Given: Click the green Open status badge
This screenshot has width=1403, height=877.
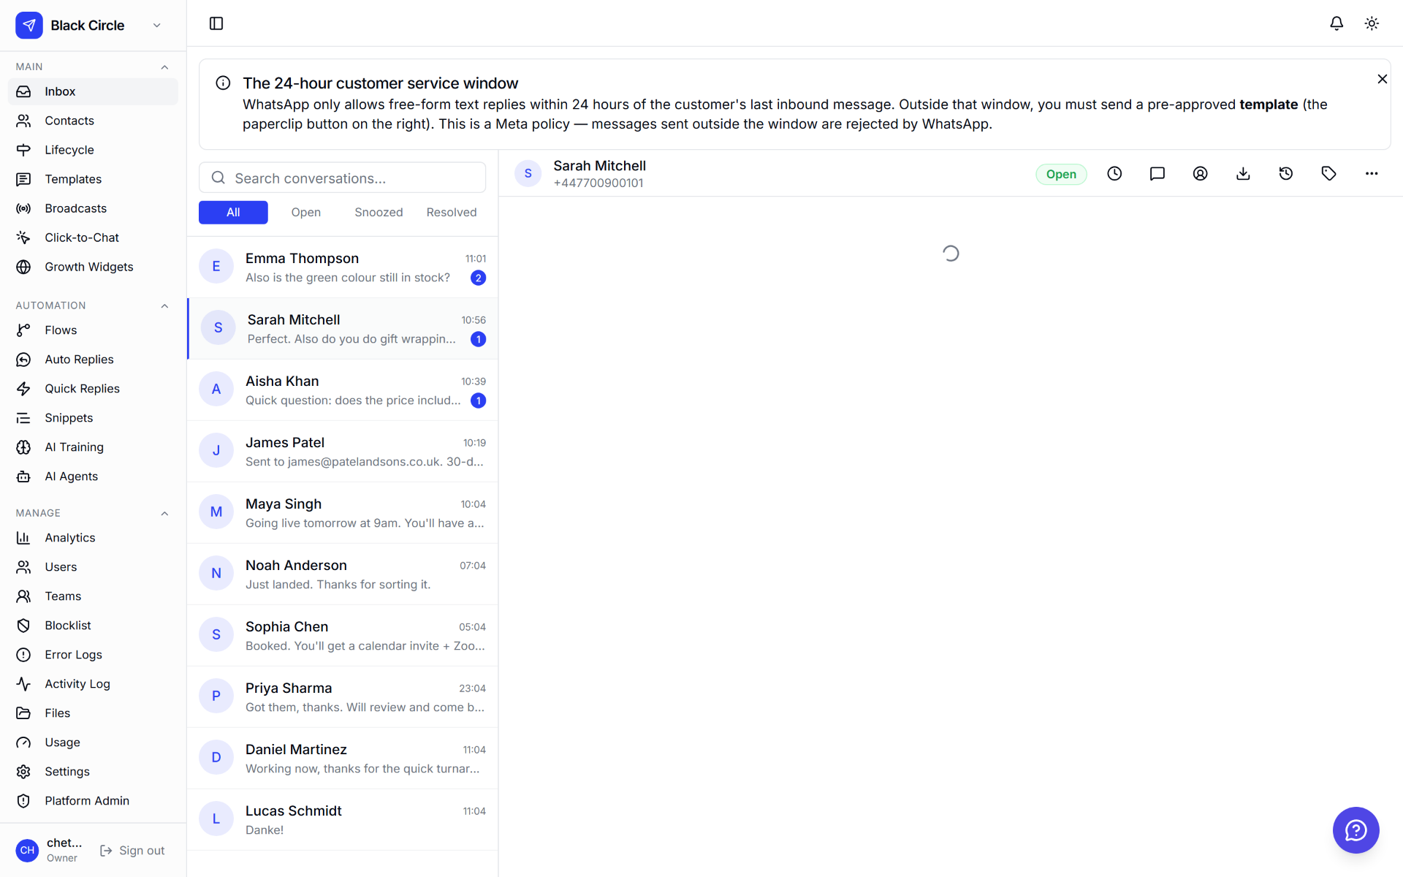Looking at the screenshot, I should click(x=1061, y=174).
